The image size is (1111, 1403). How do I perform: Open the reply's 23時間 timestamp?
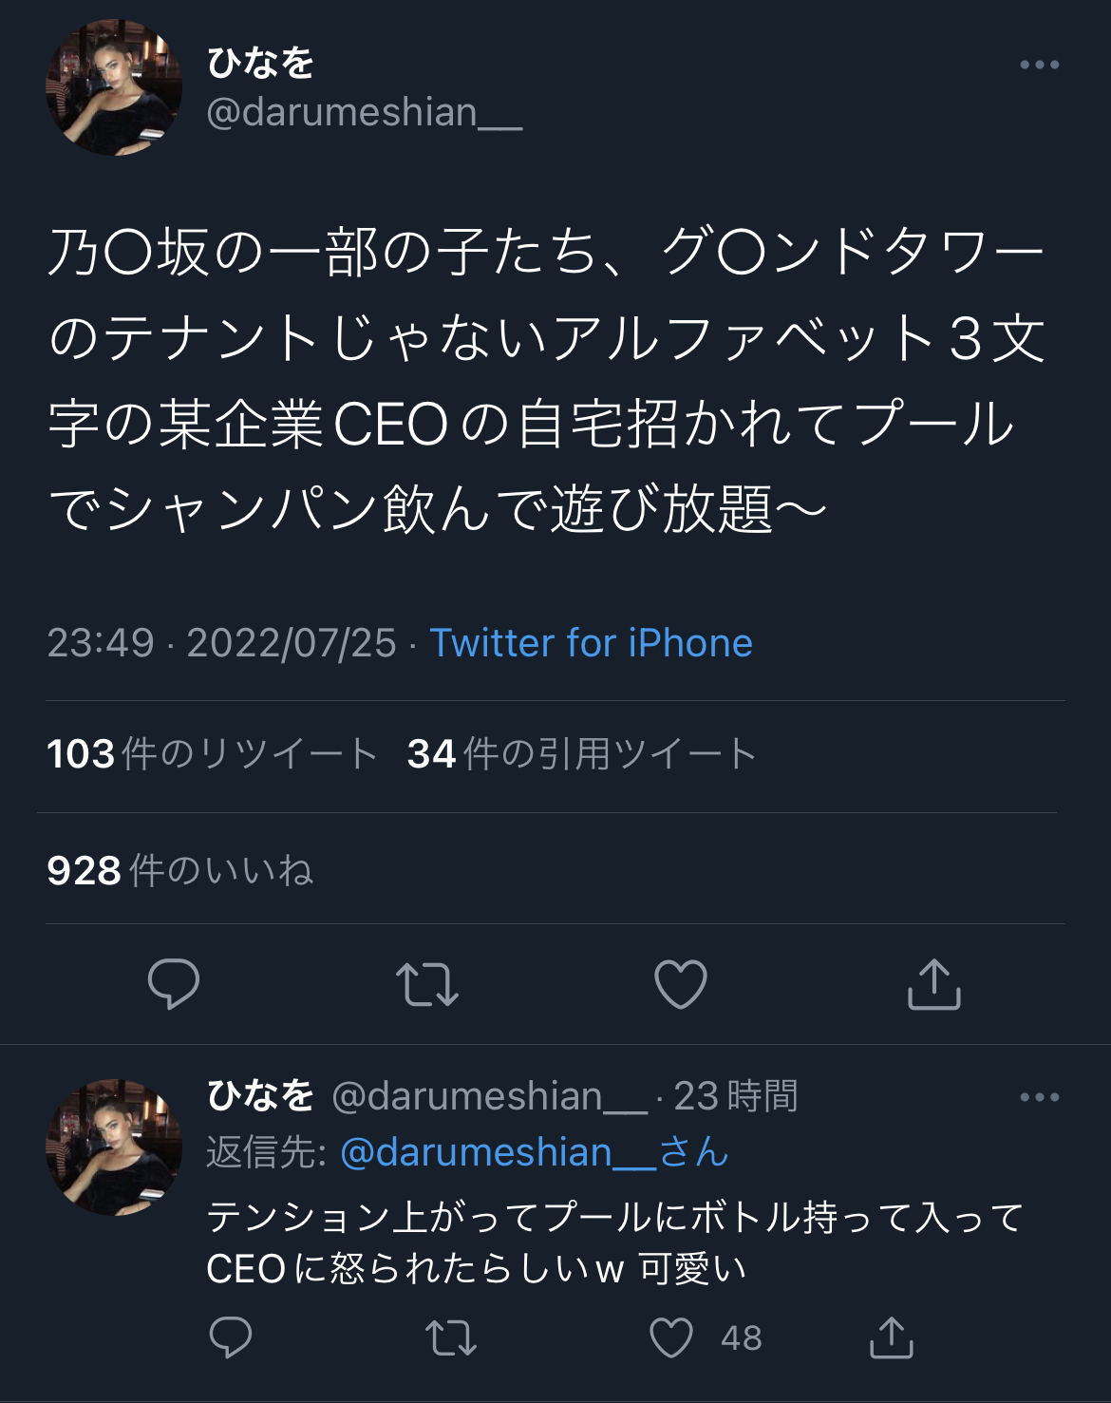tap(736, 1096)
